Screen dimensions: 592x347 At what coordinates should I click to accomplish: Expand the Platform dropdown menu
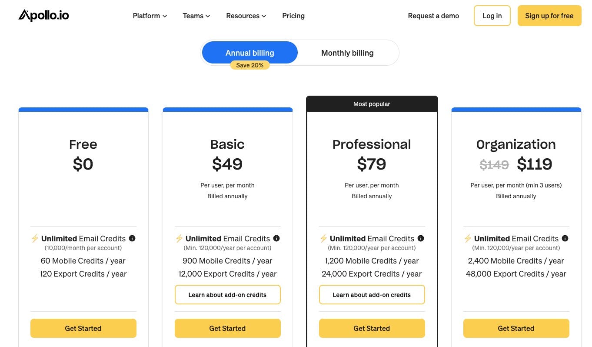(150, 16)
